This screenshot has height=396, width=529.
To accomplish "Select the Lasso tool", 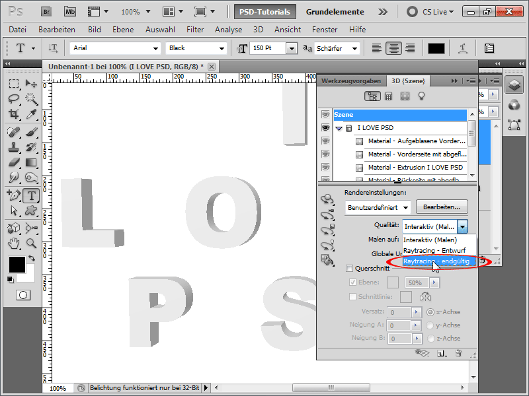I will point(13,98).
